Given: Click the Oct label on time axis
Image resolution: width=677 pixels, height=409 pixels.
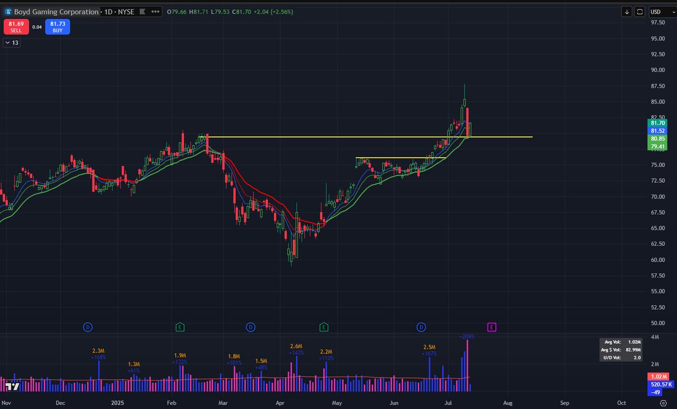Looking at the screenshot, I should tap(621, 403).
